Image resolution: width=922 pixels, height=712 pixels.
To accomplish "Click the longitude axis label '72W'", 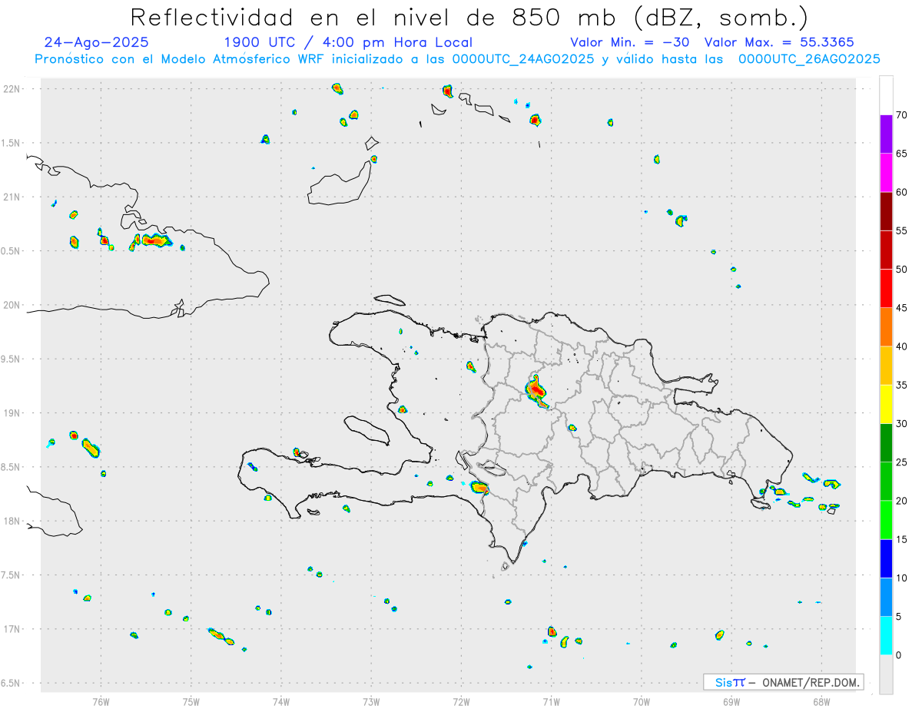I will coord(461,701).
